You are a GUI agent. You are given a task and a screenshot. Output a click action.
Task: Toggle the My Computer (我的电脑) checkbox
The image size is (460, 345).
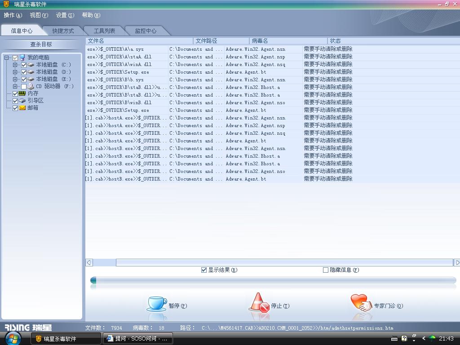tap(15, 58)
